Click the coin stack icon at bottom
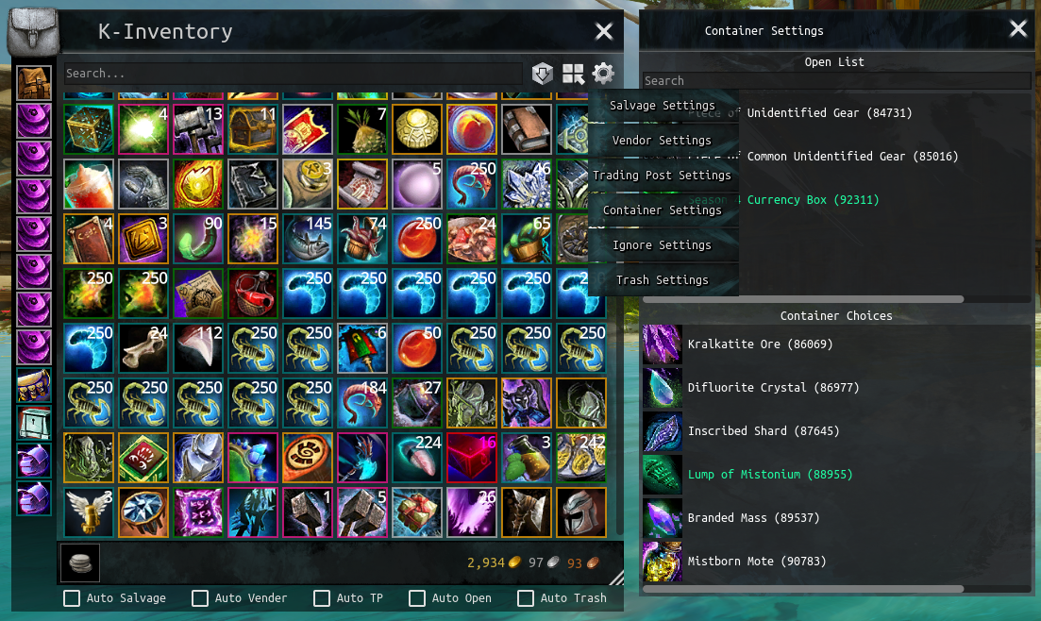Viewport: 1041px width, 621px height. tap(80, 562)
